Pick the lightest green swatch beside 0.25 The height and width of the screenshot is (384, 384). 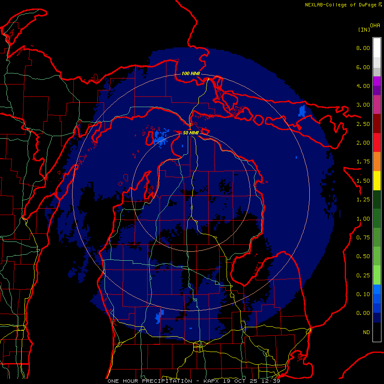(377, 275)
